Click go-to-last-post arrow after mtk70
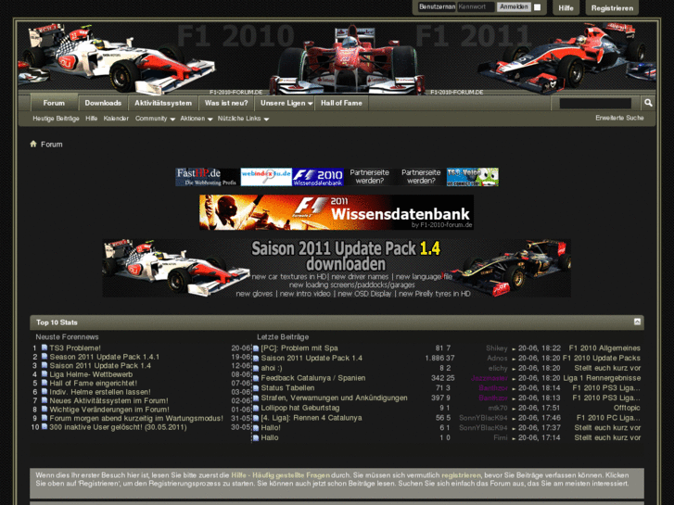The height and width of the screenshot is (505, 674). (x=514, y=409)
